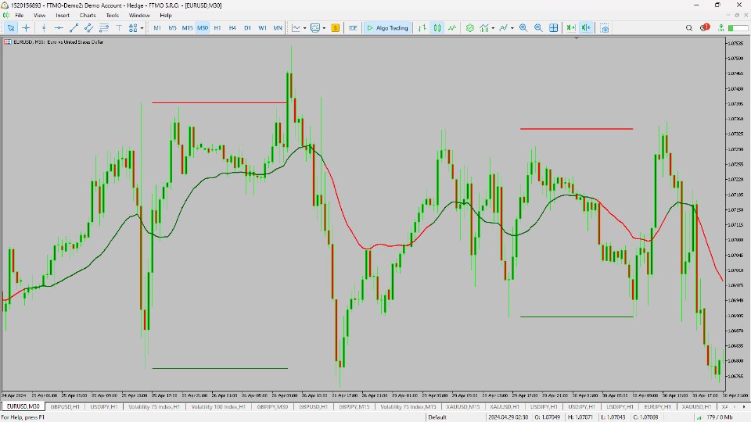Open the search magnifier
Screen dimensions: 751x422
click(x=688, y=28)
